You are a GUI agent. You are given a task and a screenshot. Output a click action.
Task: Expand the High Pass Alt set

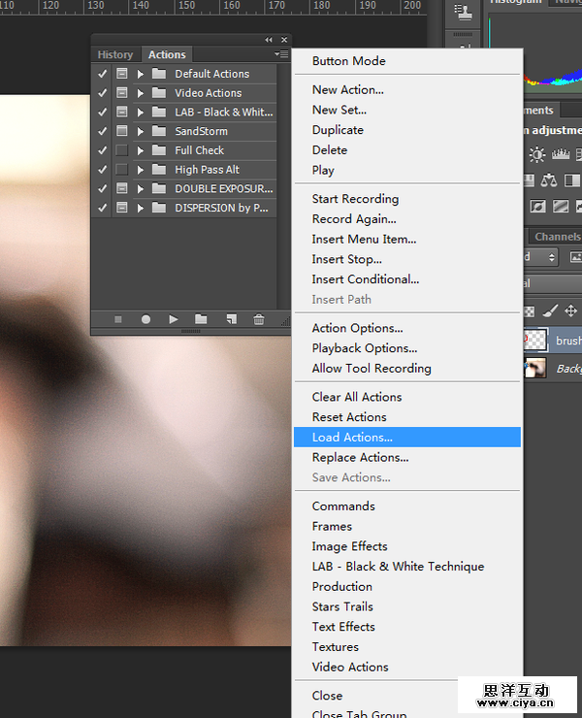pyautogui.click(x=141, y=170)
